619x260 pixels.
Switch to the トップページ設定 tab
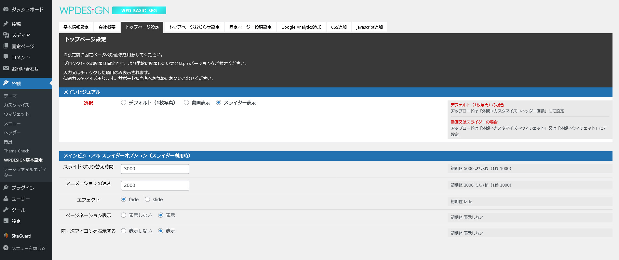click(x=142, y=27)
